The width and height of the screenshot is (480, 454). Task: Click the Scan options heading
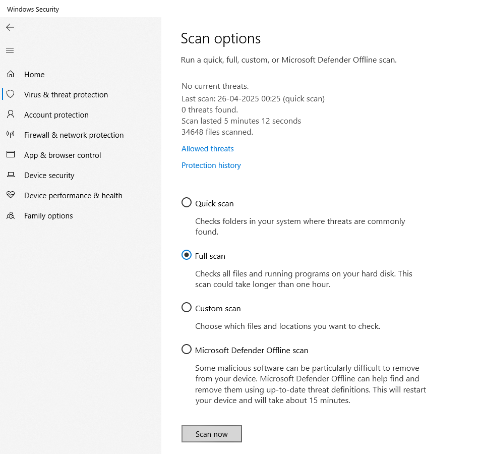click(x=221, y=39)
